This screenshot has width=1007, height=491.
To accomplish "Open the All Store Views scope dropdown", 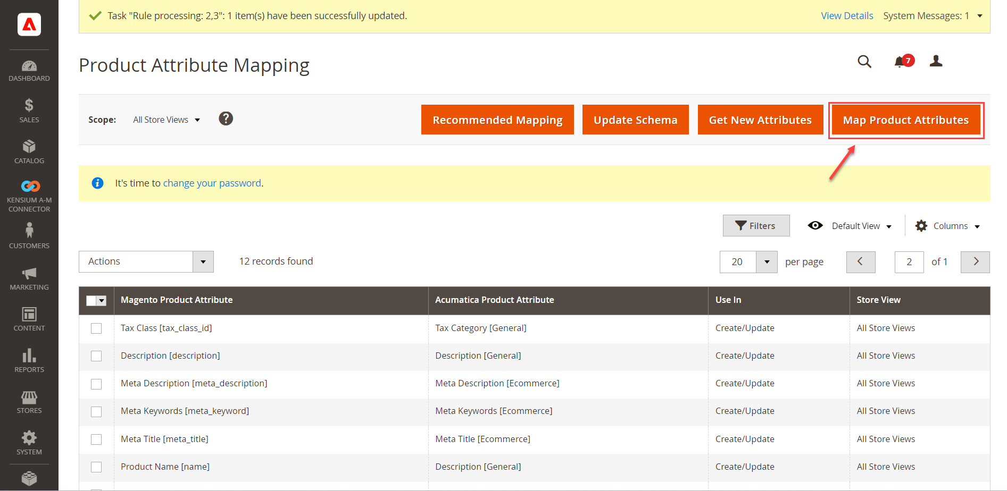I will (166, 120).
